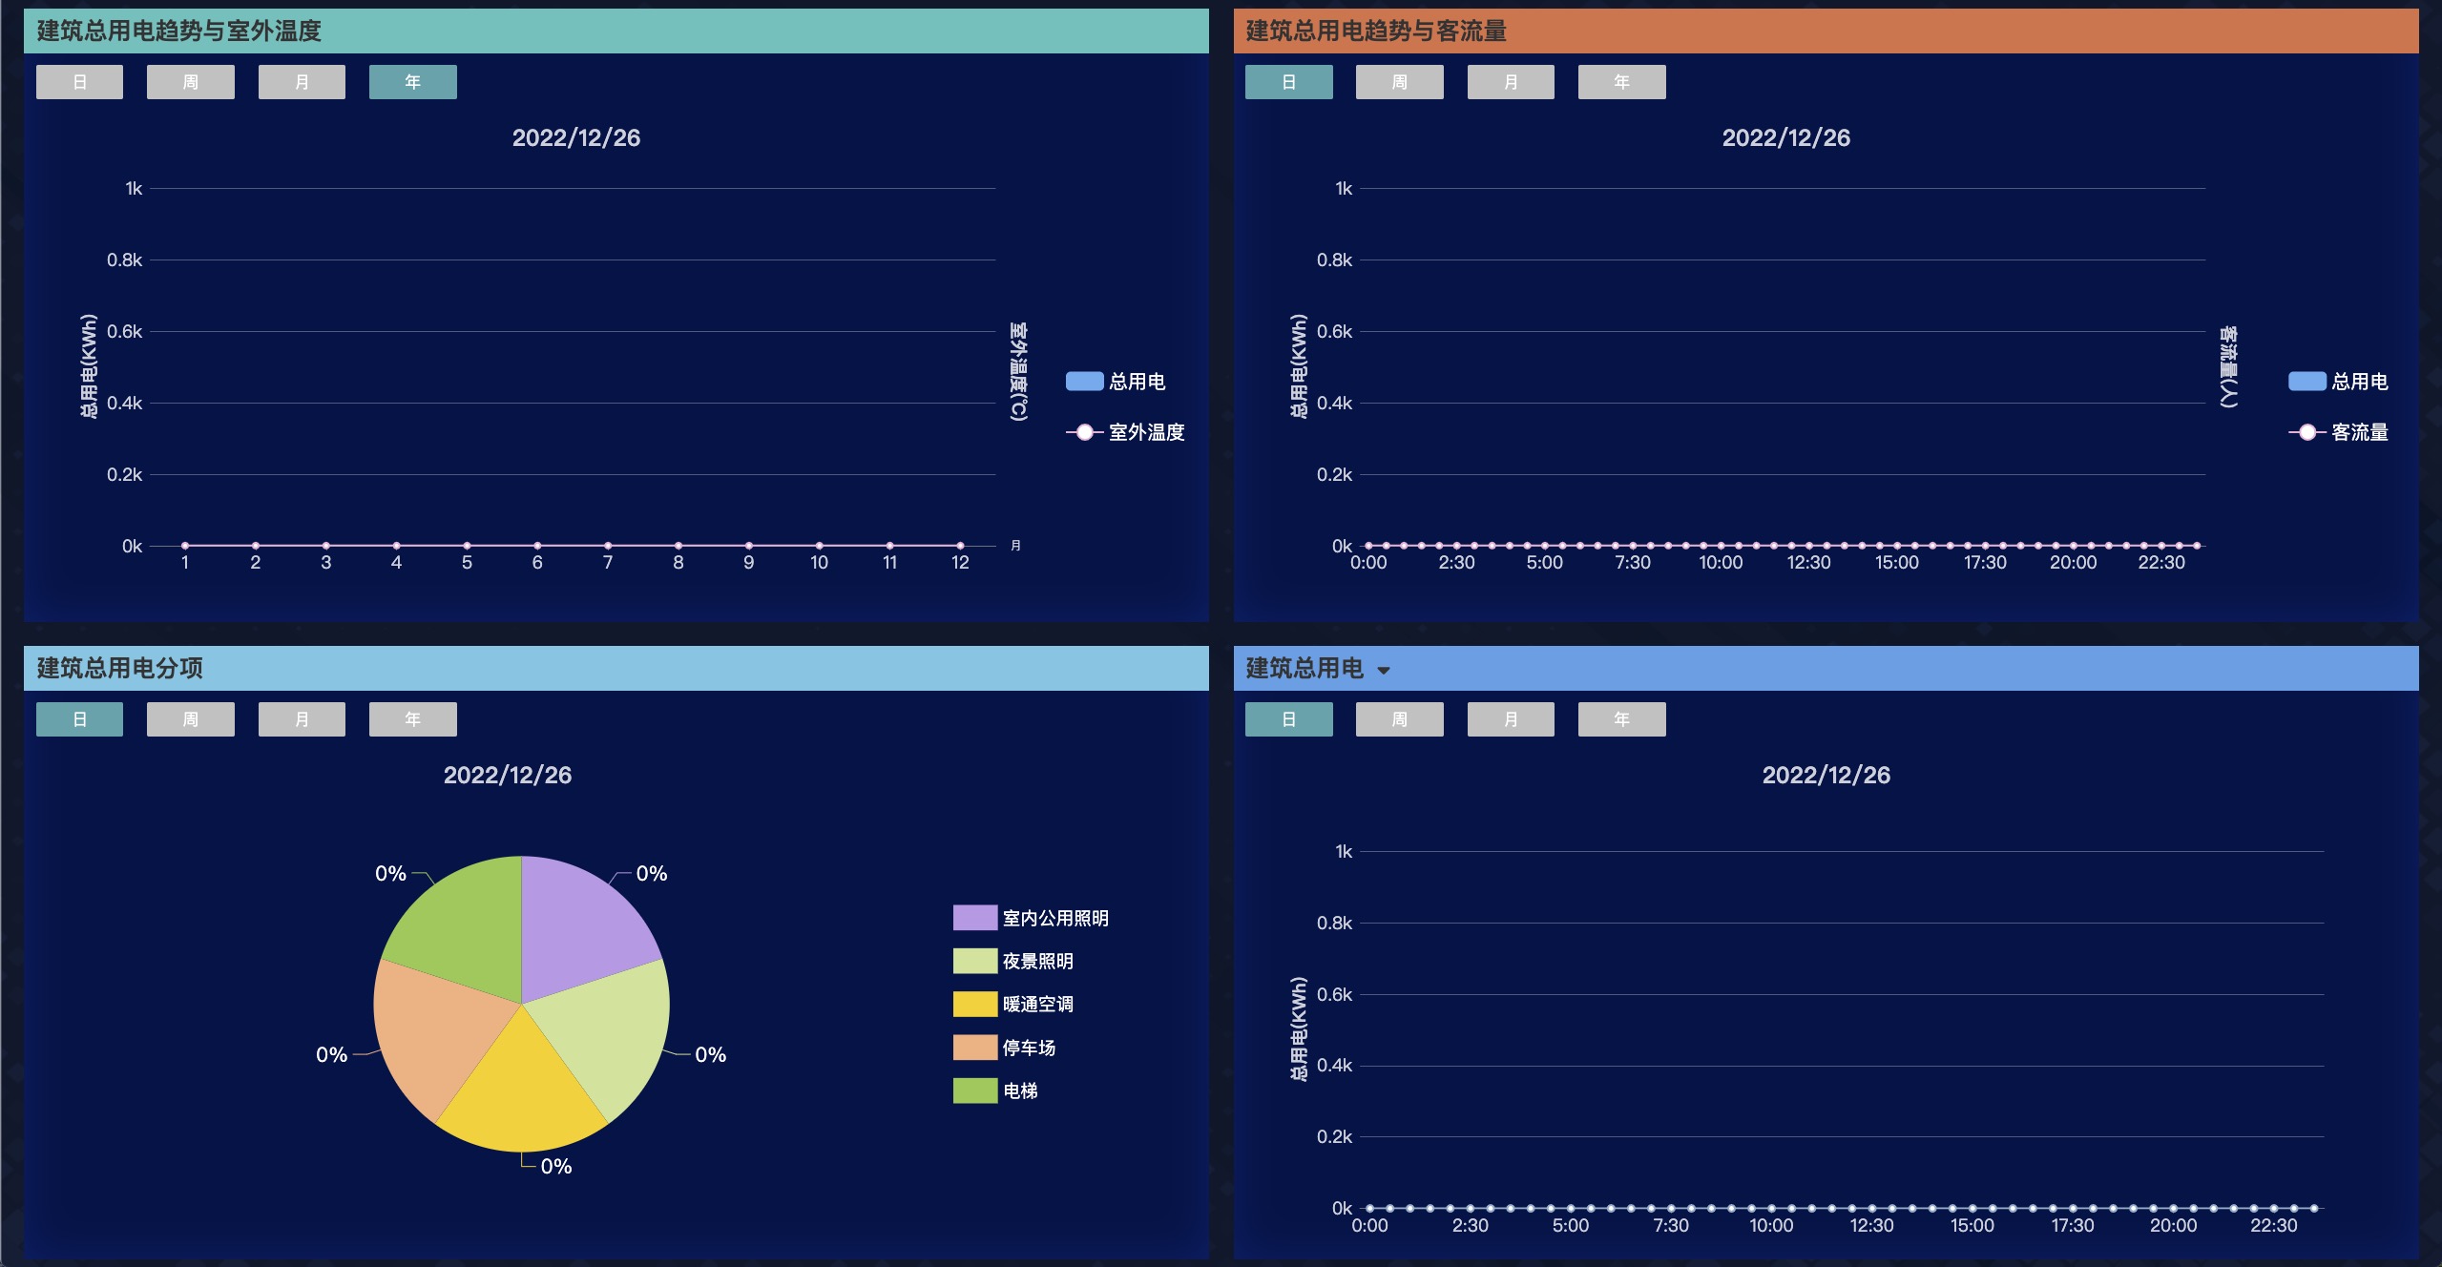Screen dimensions: 2442x1267
Task: Select 日 tab in 建筑总用电分项 panel
Action: (x=79, y=719)
